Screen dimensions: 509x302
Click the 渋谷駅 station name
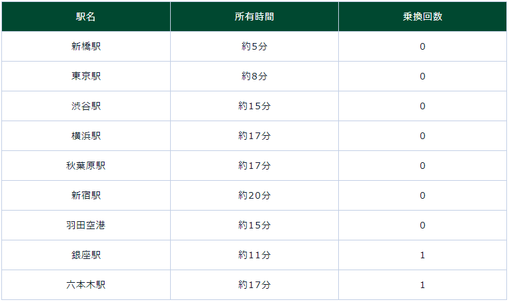(x=86, y=106)
